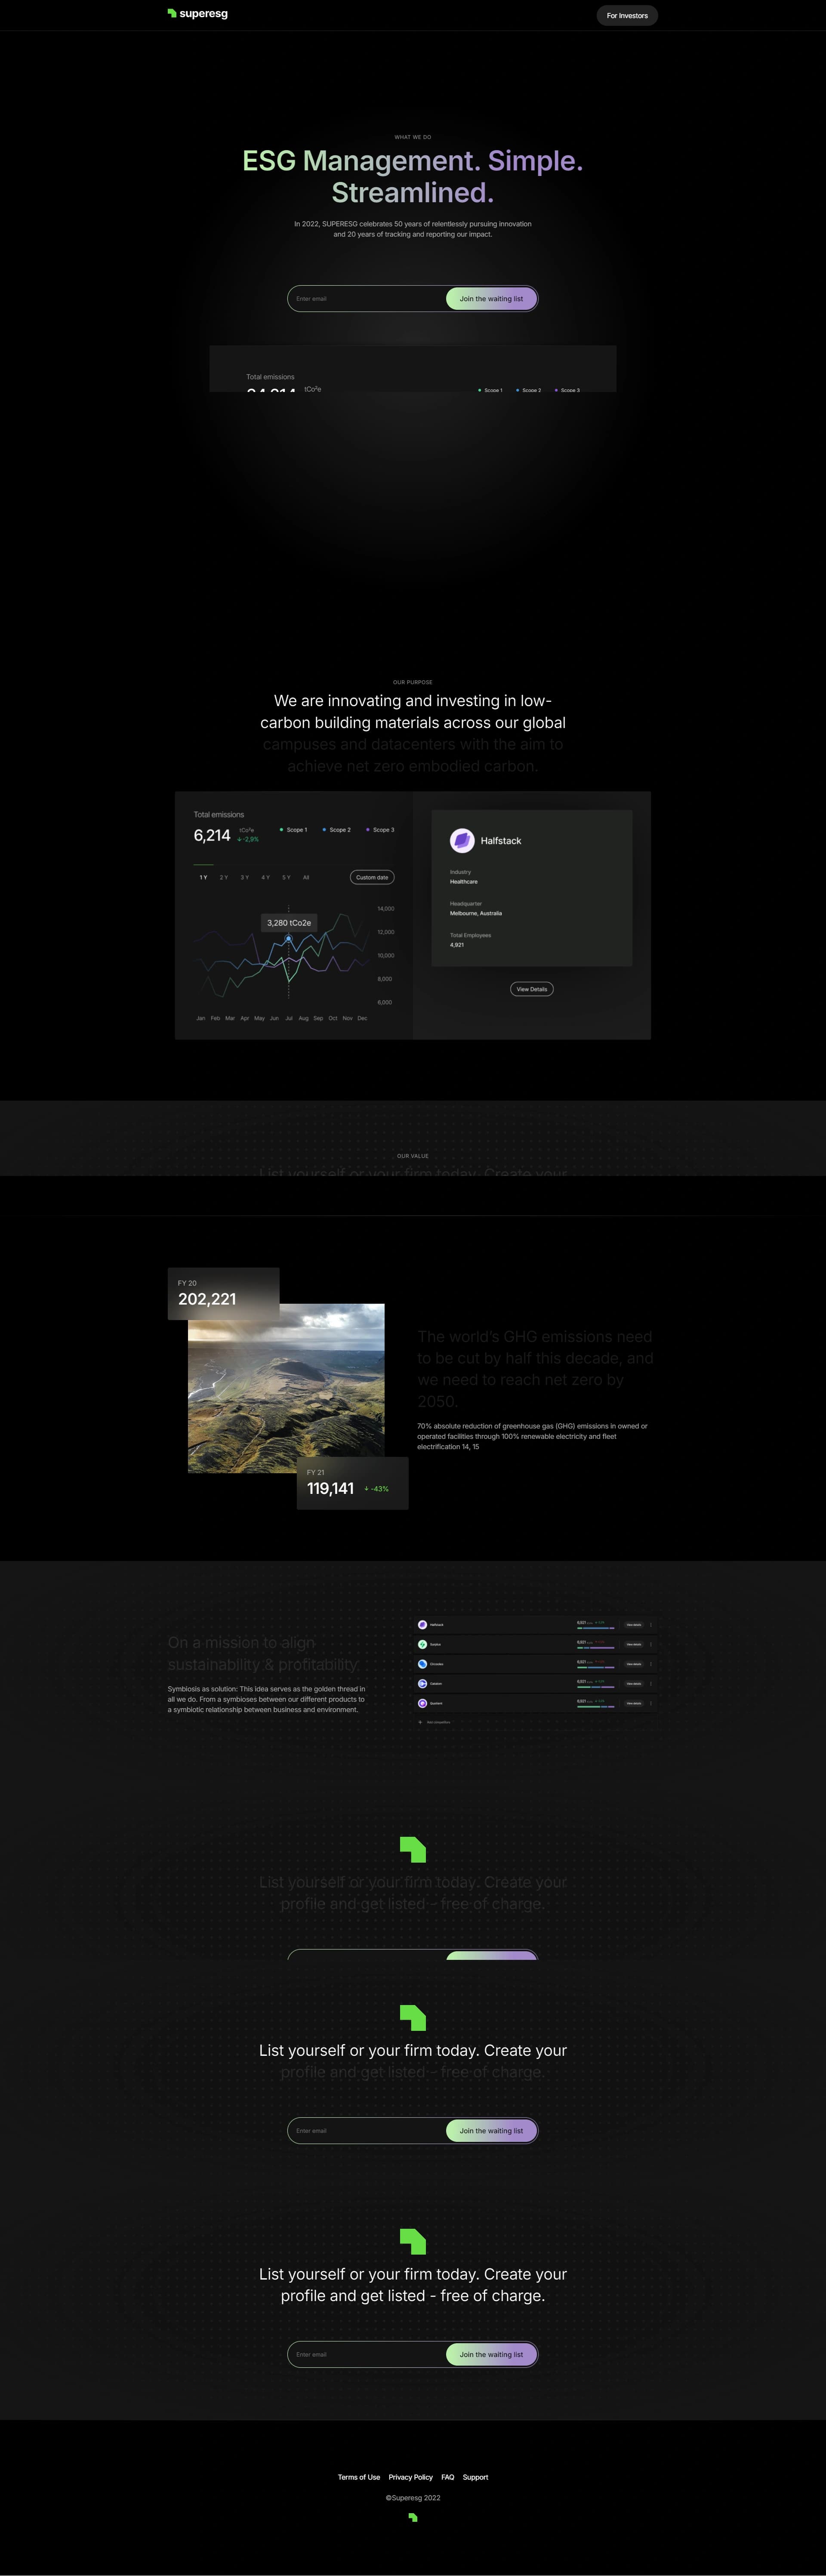The image size is (826, 2576).
Task: Click the Jul label on the chart axis
Action: pyautogui.click(x=289, y=1018)
